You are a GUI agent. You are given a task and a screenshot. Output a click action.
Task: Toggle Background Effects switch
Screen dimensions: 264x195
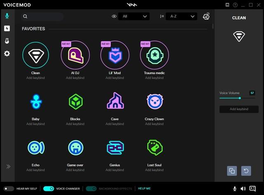[91, 188]
